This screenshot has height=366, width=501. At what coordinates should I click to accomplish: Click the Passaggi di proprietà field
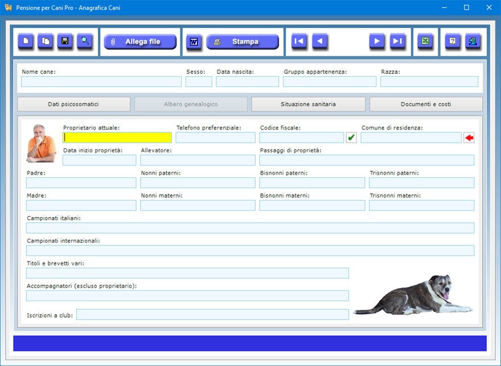coord(367,160)
